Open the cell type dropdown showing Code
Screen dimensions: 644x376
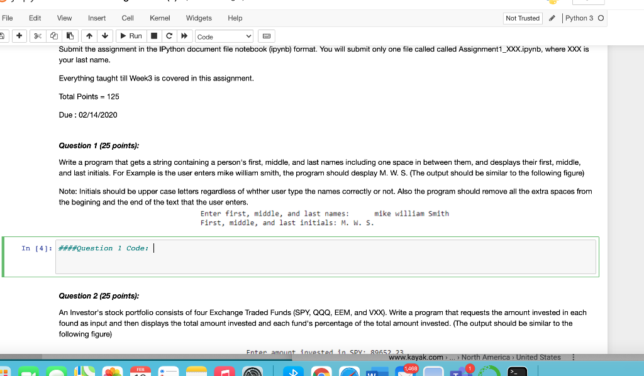coord(223,36)
